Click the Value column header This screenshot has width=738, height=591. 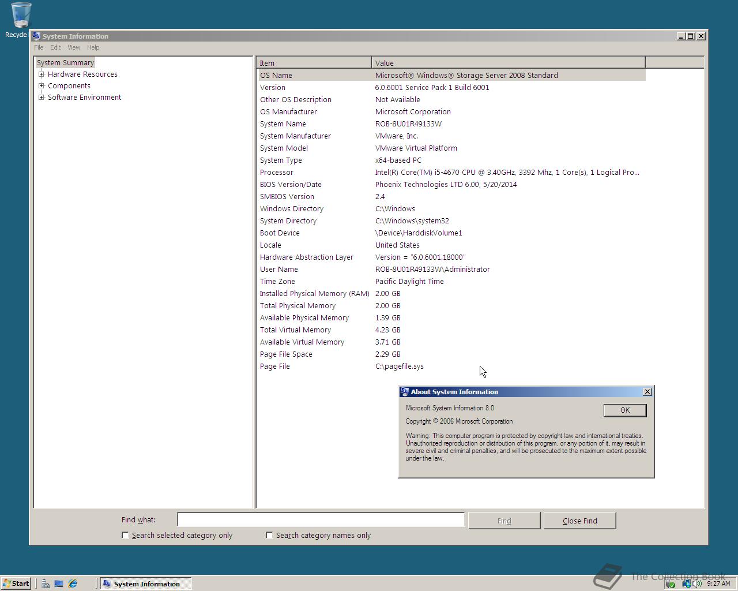coord(509,63)
